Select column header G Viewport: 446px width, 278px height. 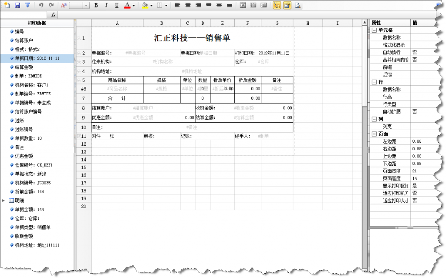[277, 23]
